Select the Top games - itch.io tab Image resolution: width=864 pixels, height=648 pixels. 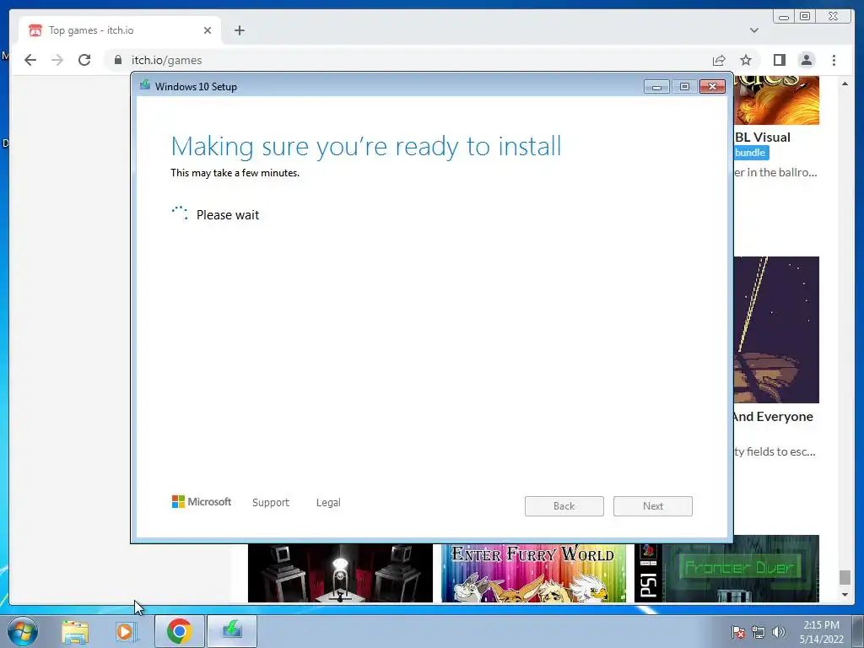(x=120, y=30)
